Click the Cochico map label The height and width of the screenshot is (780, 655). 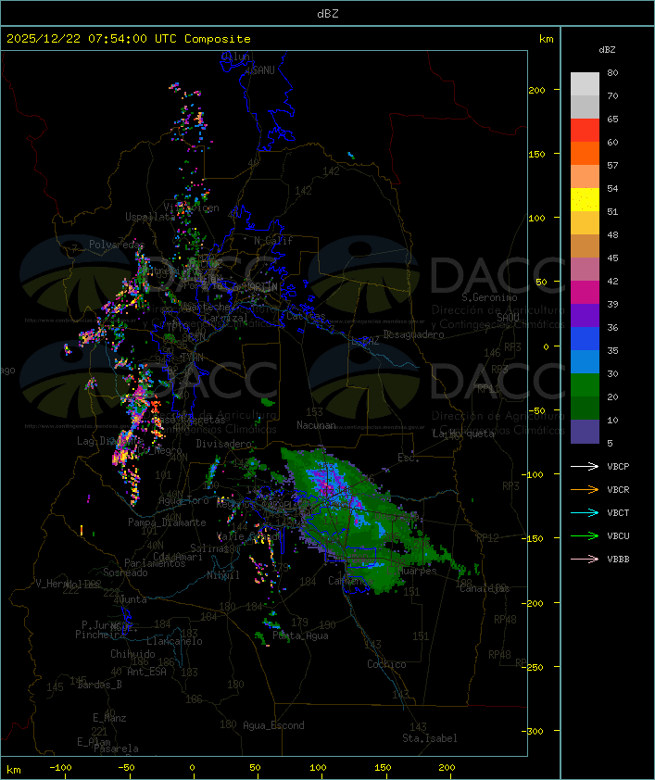tap(386, 664)
